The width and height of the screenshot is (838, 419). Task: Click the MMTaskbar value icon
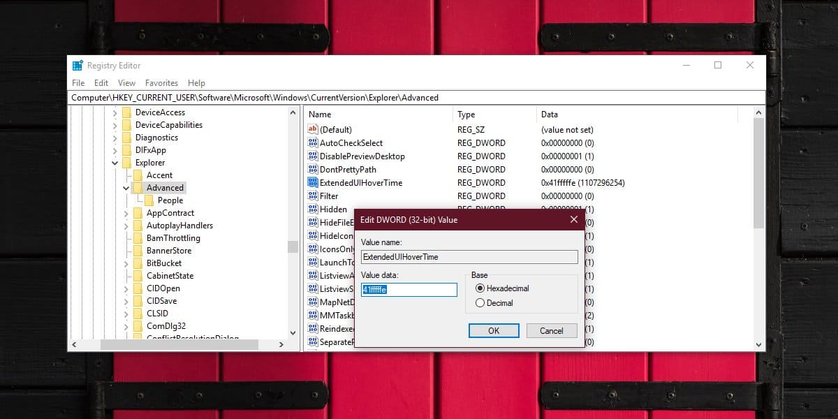pos(313,316)
